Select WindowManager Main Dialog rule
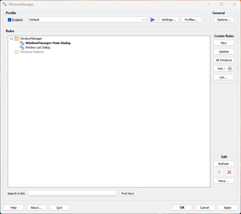 [48, 43]
